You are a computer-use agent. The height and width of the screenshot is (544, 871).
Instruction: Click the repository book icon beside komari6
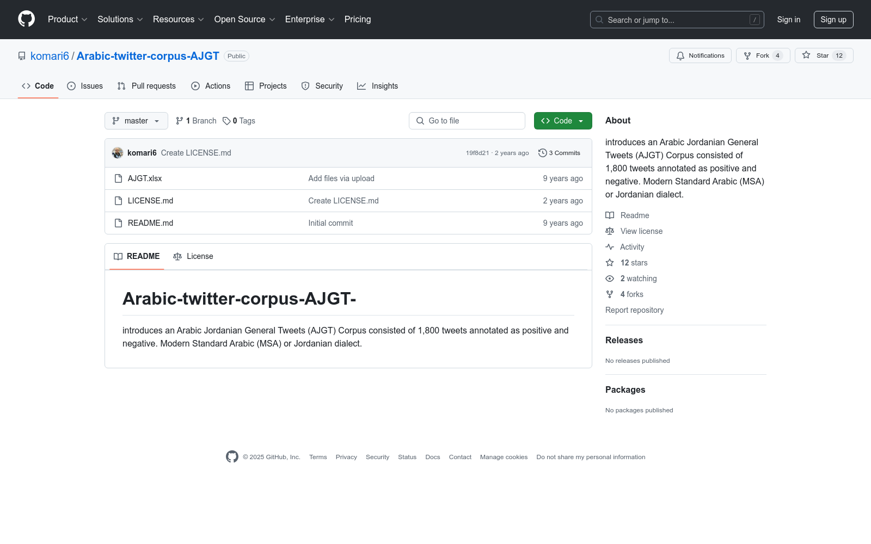(22, 56)
